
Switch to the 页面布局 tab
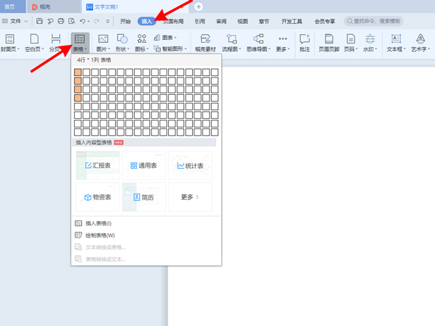[x=173, y=22]
